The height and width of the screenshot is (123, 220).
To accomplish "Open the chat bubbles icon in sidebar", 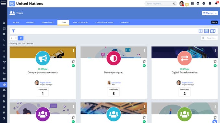I will pos(4,45).
